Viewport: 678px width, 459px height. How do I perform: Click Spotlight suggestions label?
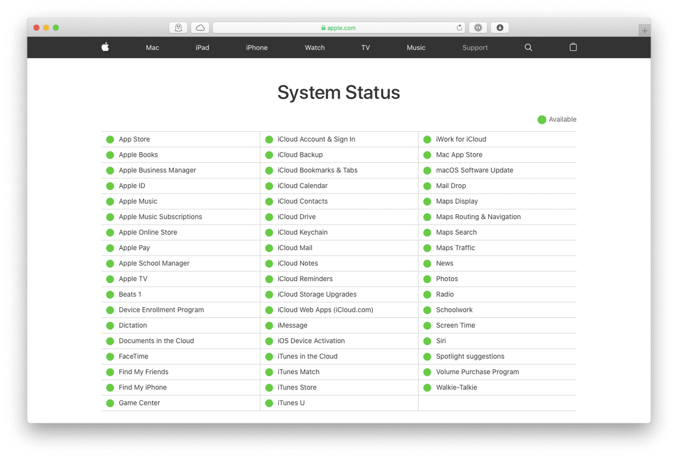[470, 356]
